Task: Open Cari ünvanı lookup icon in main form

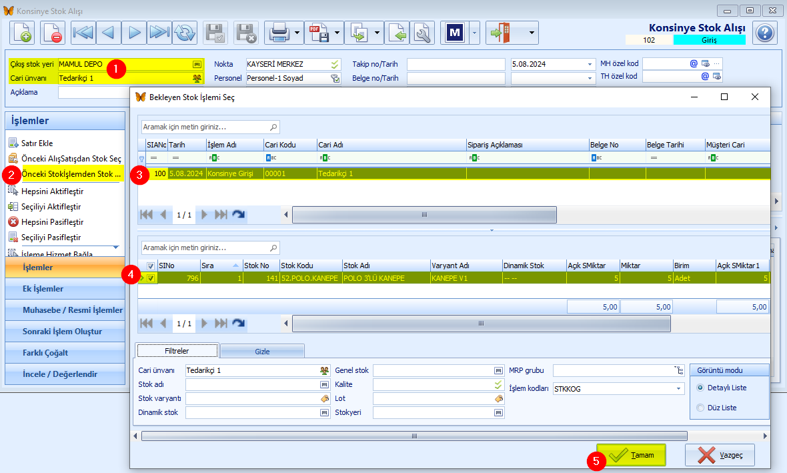Action: coord(197,78)
